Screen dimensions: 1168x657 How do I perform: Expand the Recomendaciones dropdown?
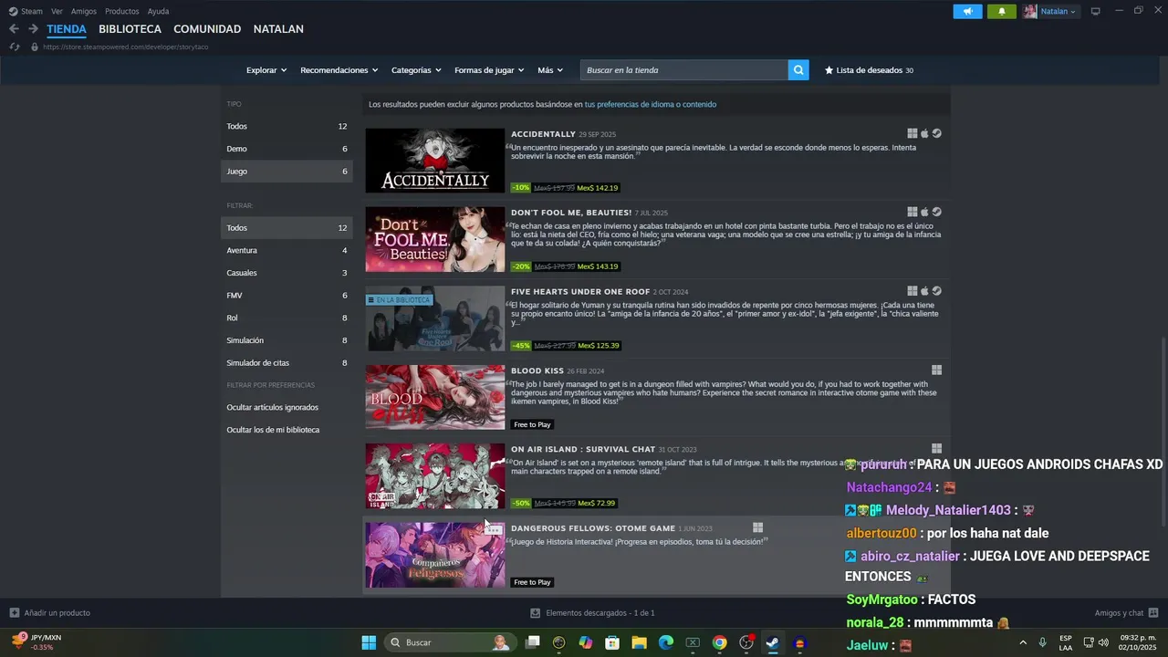click(339, 70)
